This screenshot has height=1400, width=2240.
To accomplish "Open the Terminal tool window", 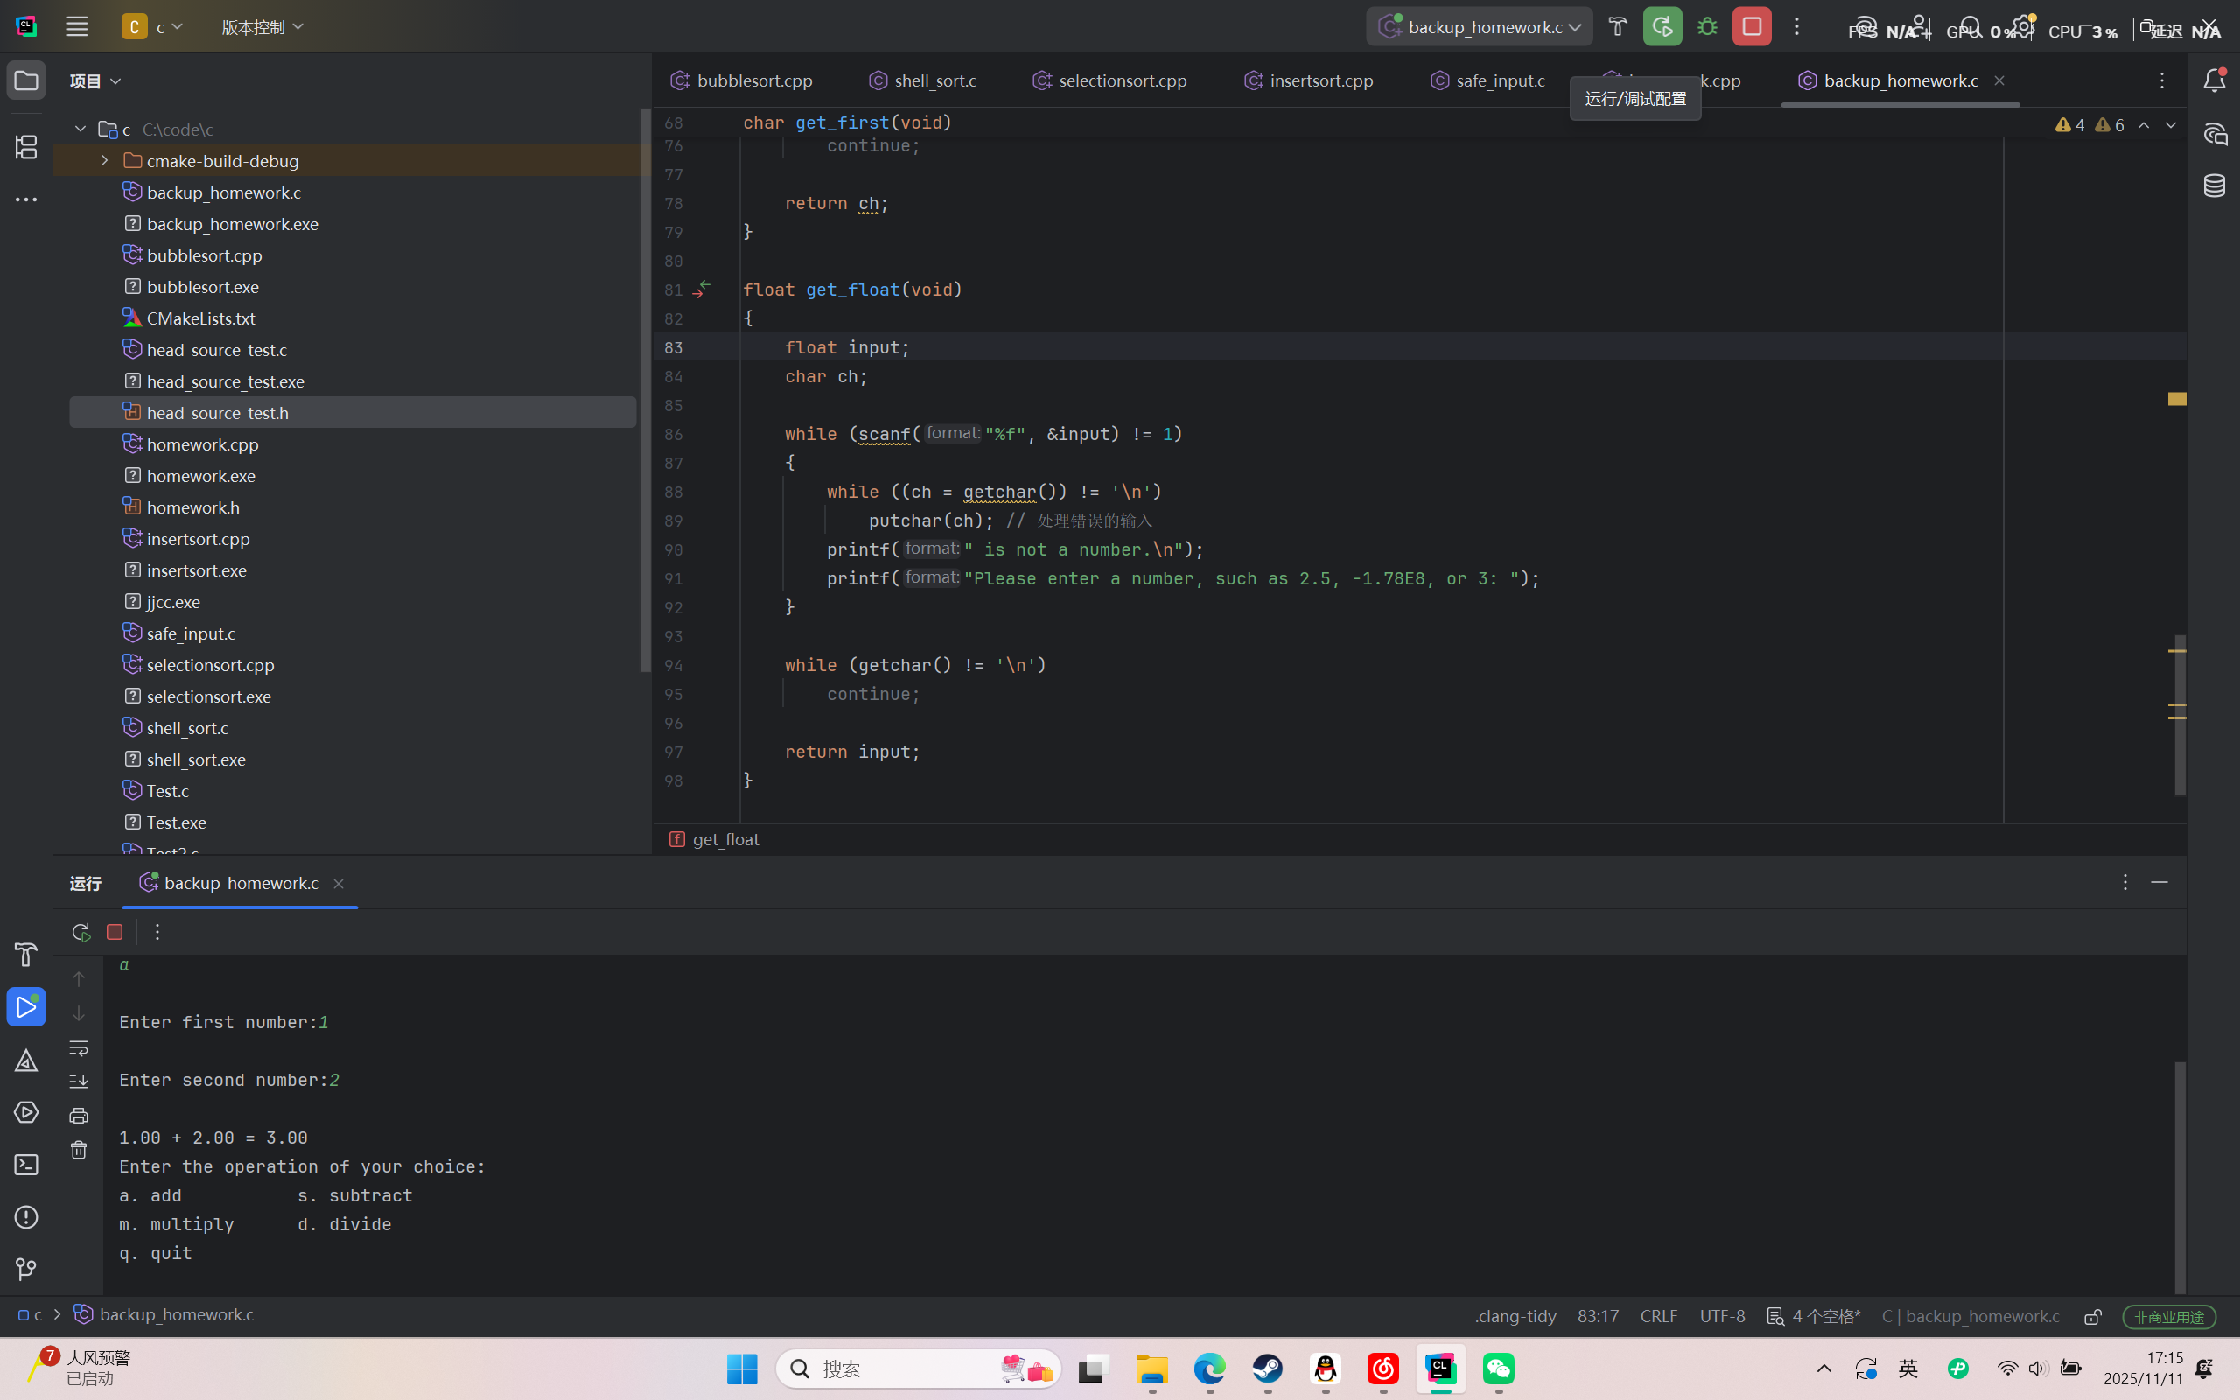I will 26,1165.
